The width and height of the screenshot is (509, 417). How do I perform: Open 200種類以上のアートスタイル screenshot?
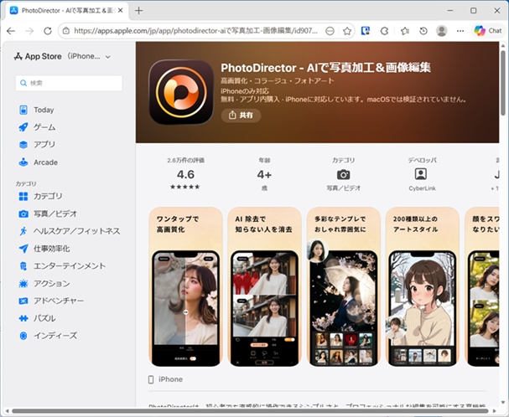[423, 287]
